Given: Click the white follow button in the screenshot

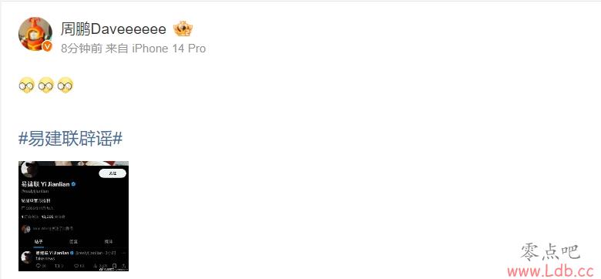Looking at the screenshot, I should pos(112,173).
